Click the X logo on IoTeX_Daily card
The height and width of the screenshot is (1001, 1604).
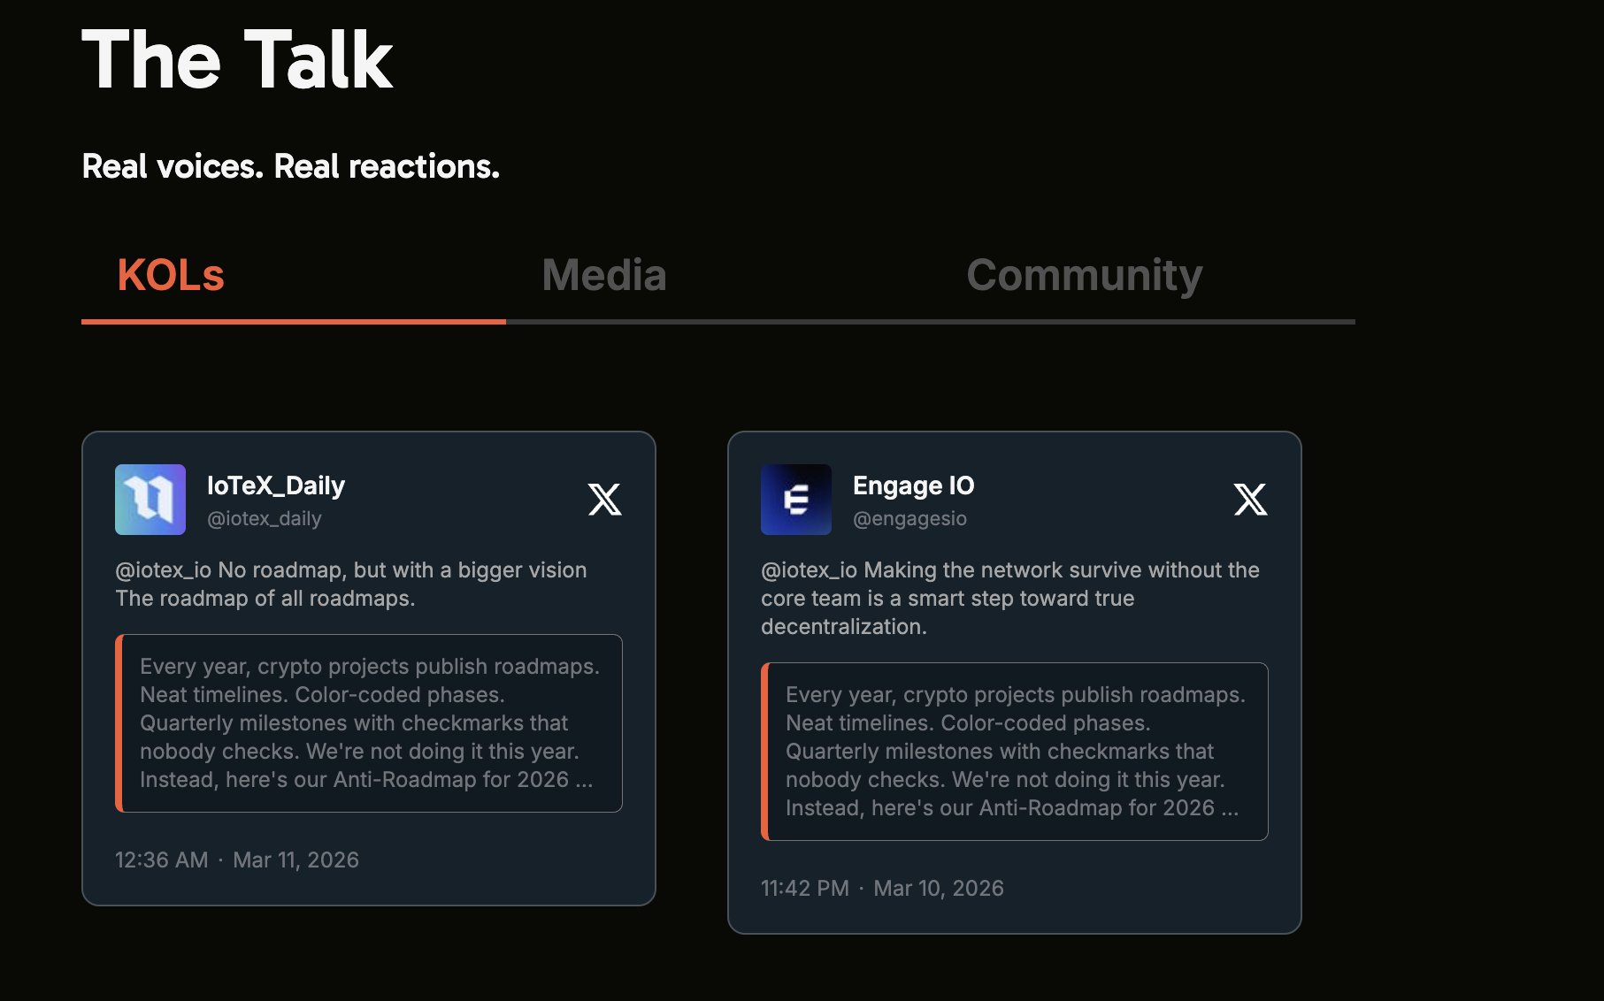tap(605, 500)
